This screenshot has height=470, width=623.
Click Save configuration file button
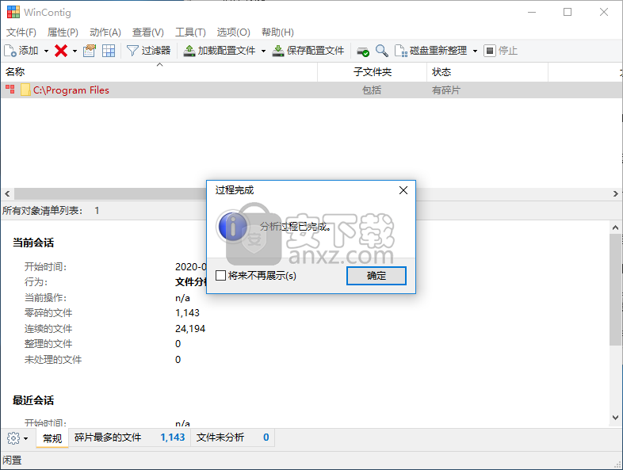tap(308, 51)
